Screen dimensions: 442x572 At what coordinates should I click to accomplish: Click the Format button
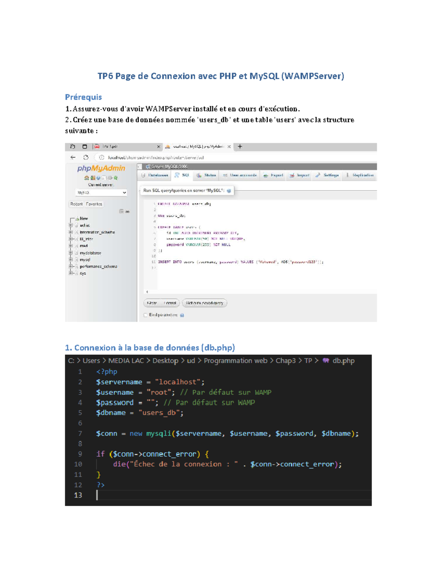(x=170, y=303)
